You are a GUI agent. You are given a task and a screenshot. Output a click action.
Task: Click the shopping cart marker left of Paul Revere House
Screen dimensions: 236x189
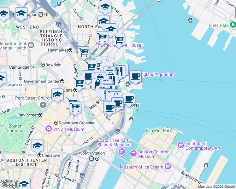[102, 38]
